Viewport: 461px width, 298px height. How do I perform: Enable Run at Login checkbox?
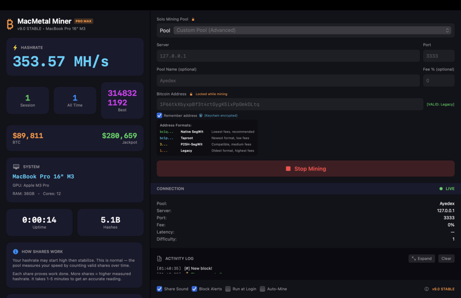[228, 289]
